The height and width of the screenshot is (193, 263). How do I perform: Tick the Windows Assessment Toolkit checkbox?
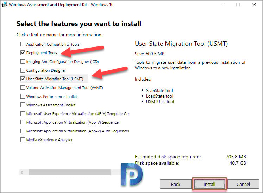pos(23,105)
